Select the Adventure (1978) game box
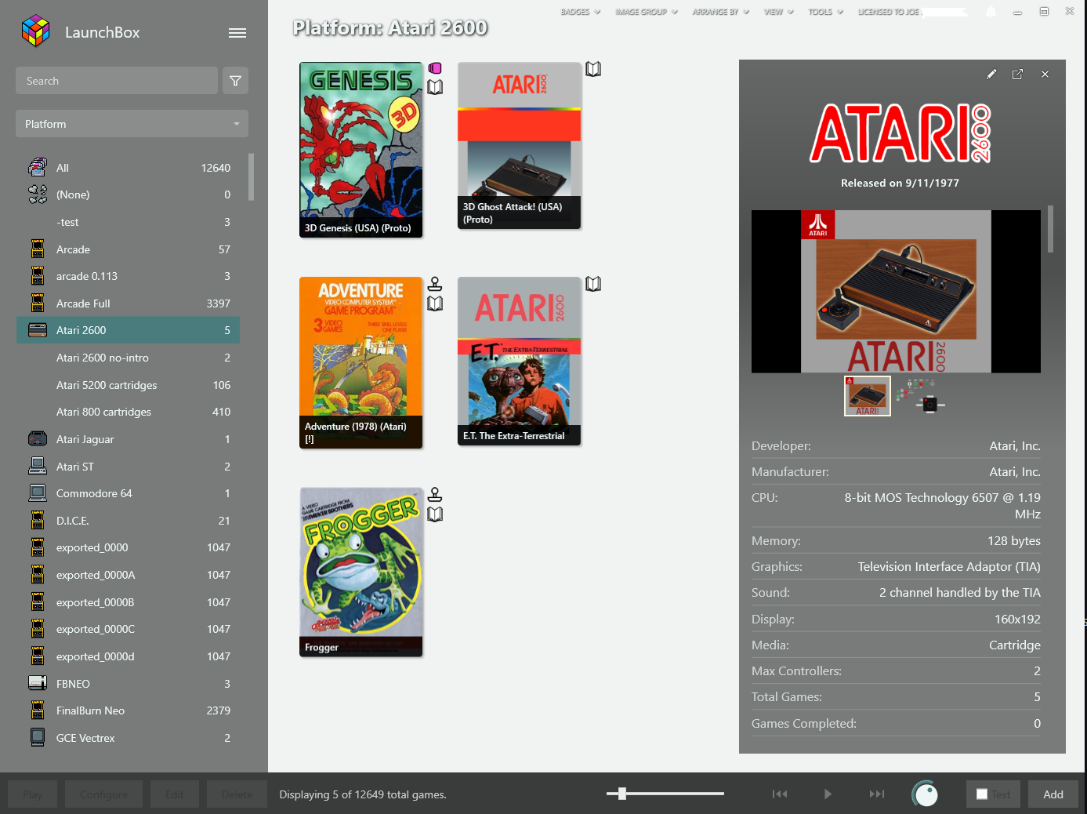 361,362
